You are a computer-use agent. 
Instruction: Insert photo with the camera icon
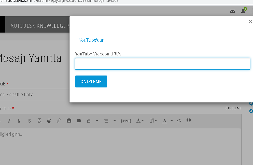click(x=69, y=121)
